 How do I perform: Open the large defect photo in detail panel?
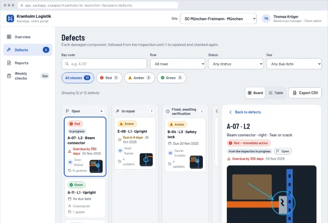click(271, 194)
